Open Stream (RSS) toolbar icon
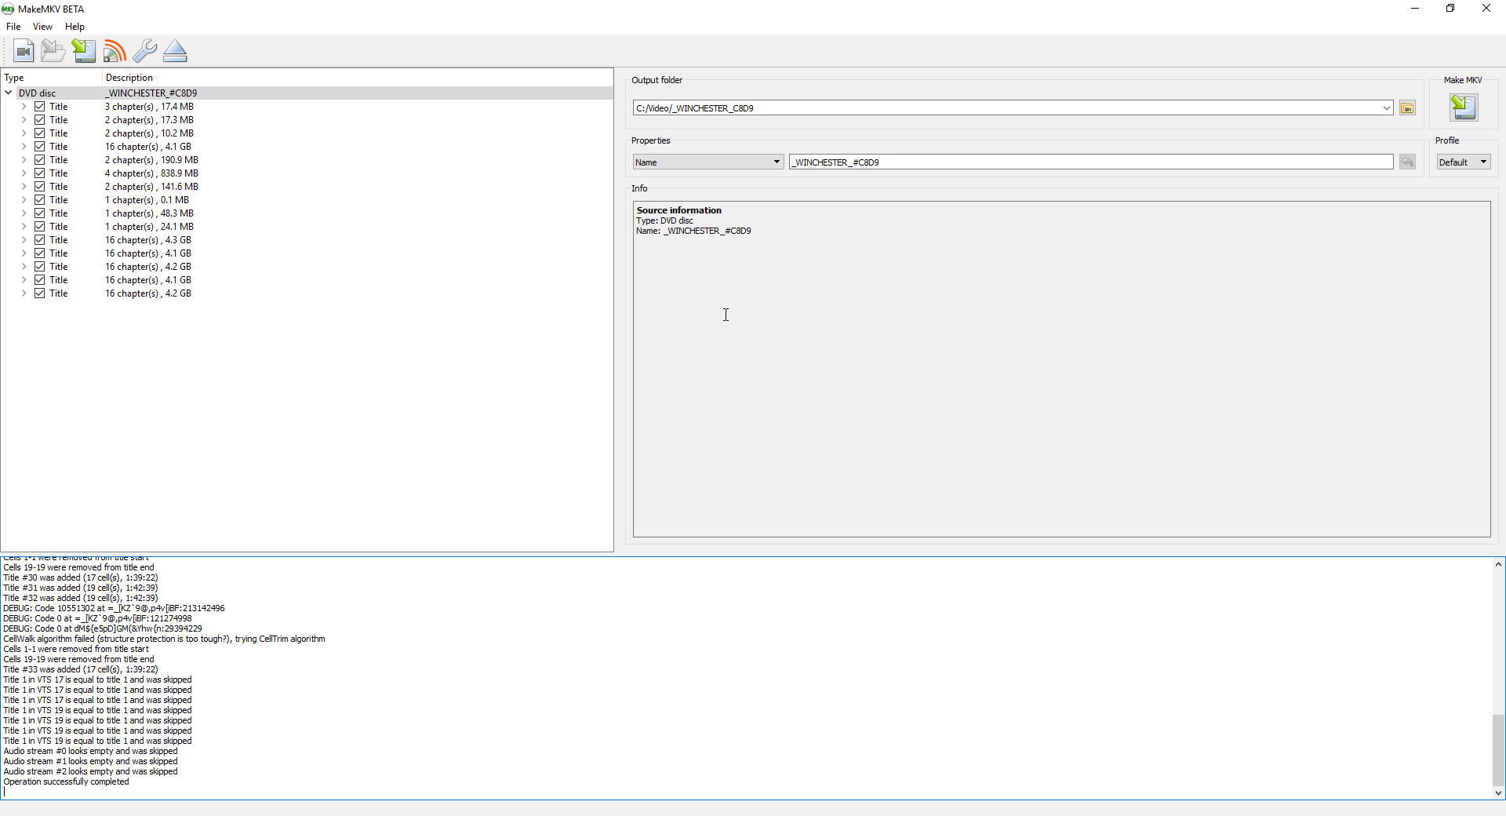This screenshot has width=1506, height=816. [x=115, y=51]
